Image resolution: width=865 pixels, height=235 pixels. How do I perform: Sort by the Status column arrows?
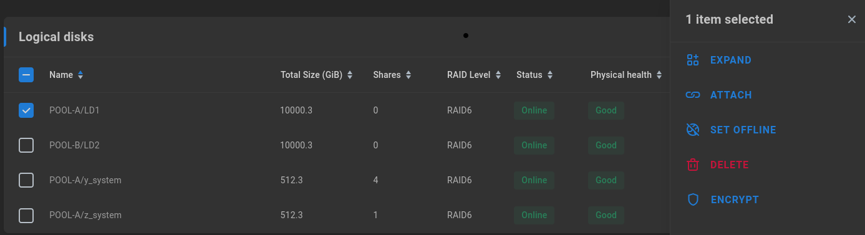[x=550, y=75]
